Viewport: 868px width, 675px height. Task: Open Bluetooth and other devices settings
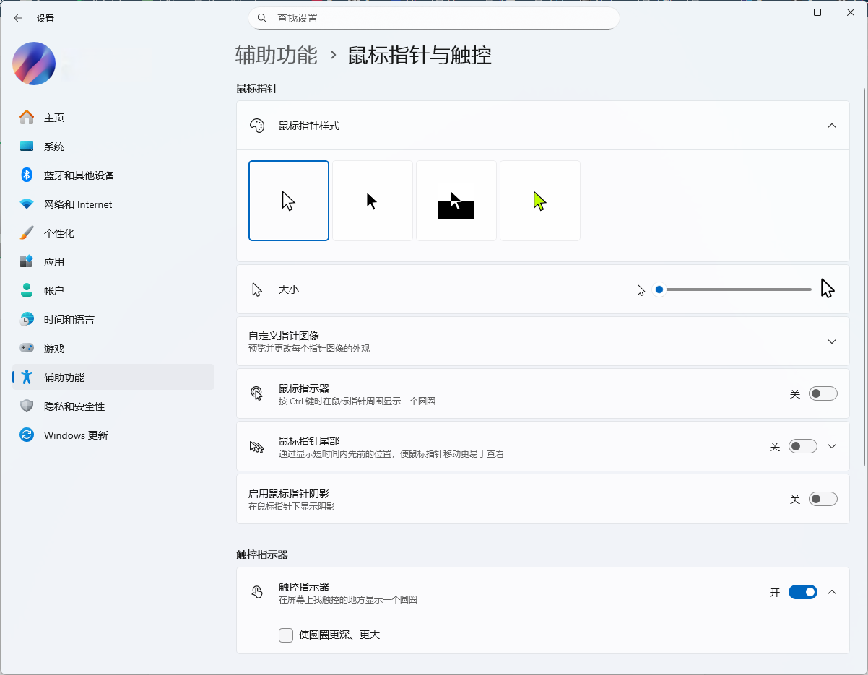click(79, 175)
